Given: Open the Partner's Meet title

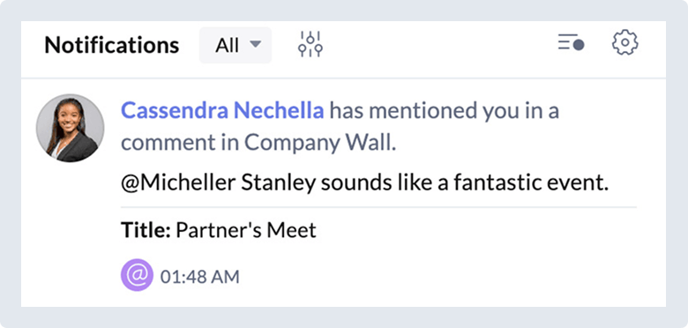Looking at the screenshot, I should (246, 230).
